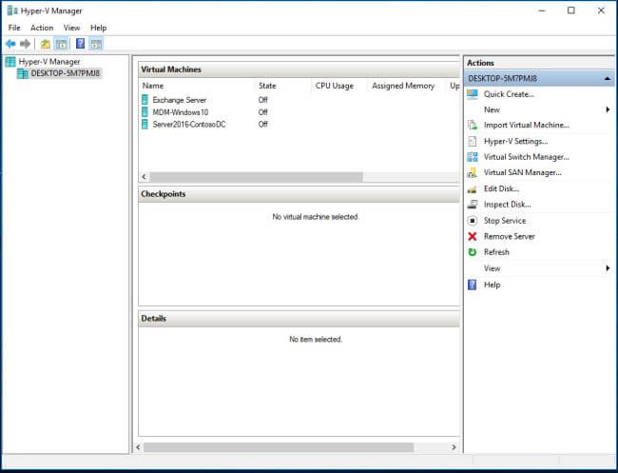The width and height of the screenshot is (618, 473).
Task: Click the red X Remove Server icon
Action: coord(473,236)
